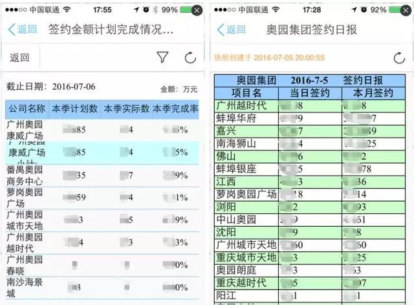Select 南沙海景城 row name
Image resolution: width=414 pixels, height=305 pixels.
click(x=25, y=288)
